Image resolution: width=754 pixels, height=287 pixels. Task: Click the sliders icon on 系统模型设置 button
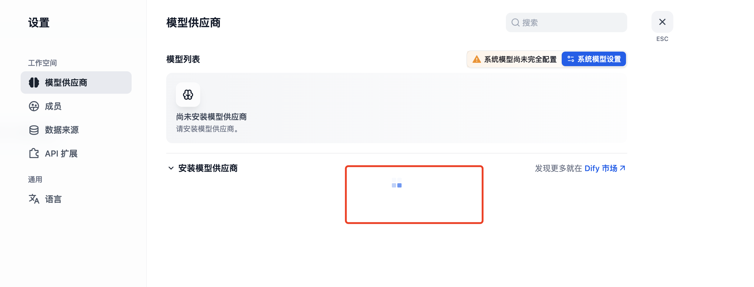pyautogui.click(x=571, y=59)
